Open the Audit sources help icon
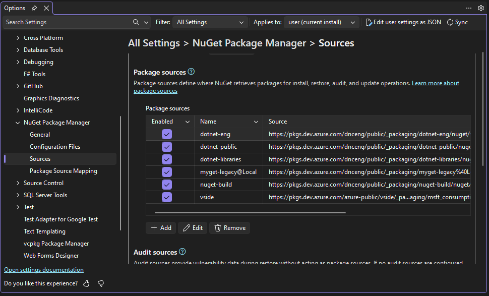489x296 pixels. point(181,252)
